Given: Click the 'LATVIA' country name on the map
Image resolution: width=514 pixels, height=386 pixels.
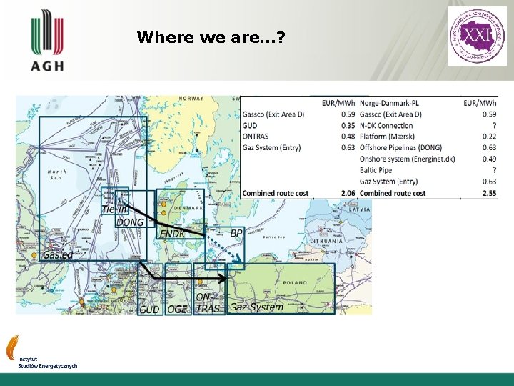Looking at the screenshot, I should [359, 209].
